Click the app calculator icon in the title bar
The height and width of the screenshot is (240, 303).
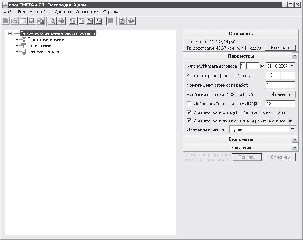(5, 5)
